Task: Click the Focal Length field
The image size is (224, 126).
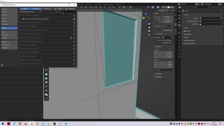Action: (x=167, y=17)
